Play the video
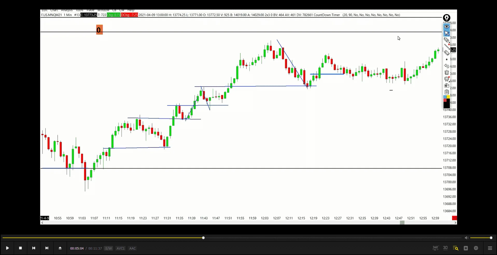Viewport: 497px width, 255px height. pyautogui.click(x=7, y=248)
